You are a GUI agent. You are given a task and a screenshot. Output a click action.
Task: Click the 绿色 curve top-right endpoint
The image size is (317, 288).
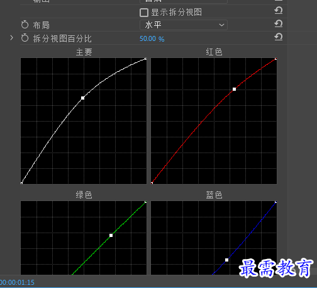146,202
